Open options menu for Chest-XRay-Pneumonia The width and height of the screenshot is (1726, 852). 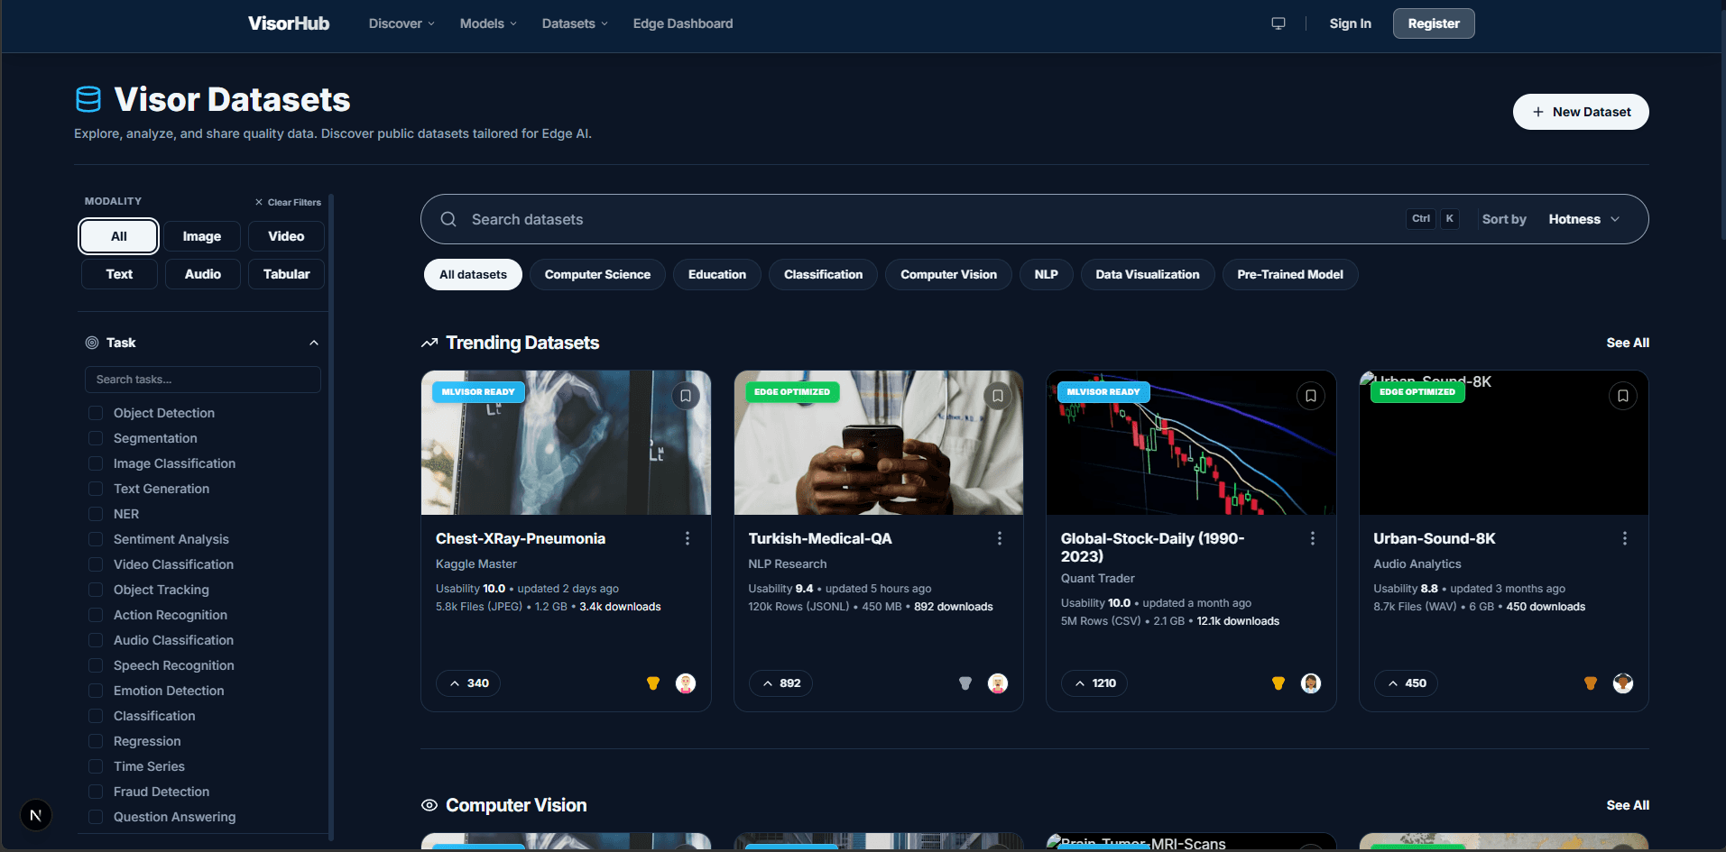pos(688,538)
